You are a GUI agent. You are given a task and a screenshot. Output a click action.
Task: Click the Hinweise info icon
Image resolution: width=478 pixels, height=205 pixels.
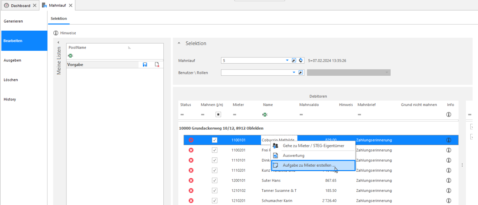(x=56, y=33)
